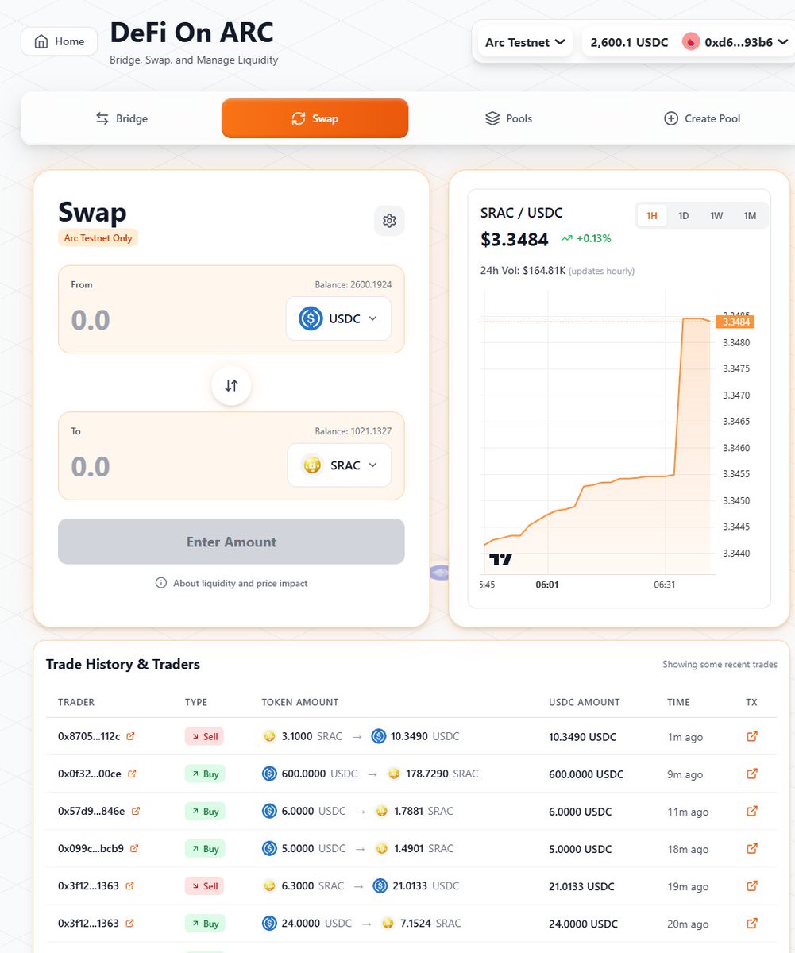This screenshot has height=953, width=795.
Task: Open TX link for 21.0133 USDC trade
Action: click(752, 885)
